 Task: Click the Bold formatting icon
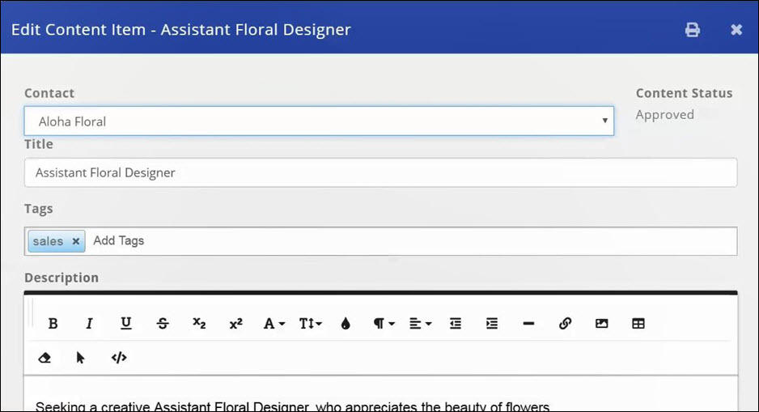tap(53, 324)
